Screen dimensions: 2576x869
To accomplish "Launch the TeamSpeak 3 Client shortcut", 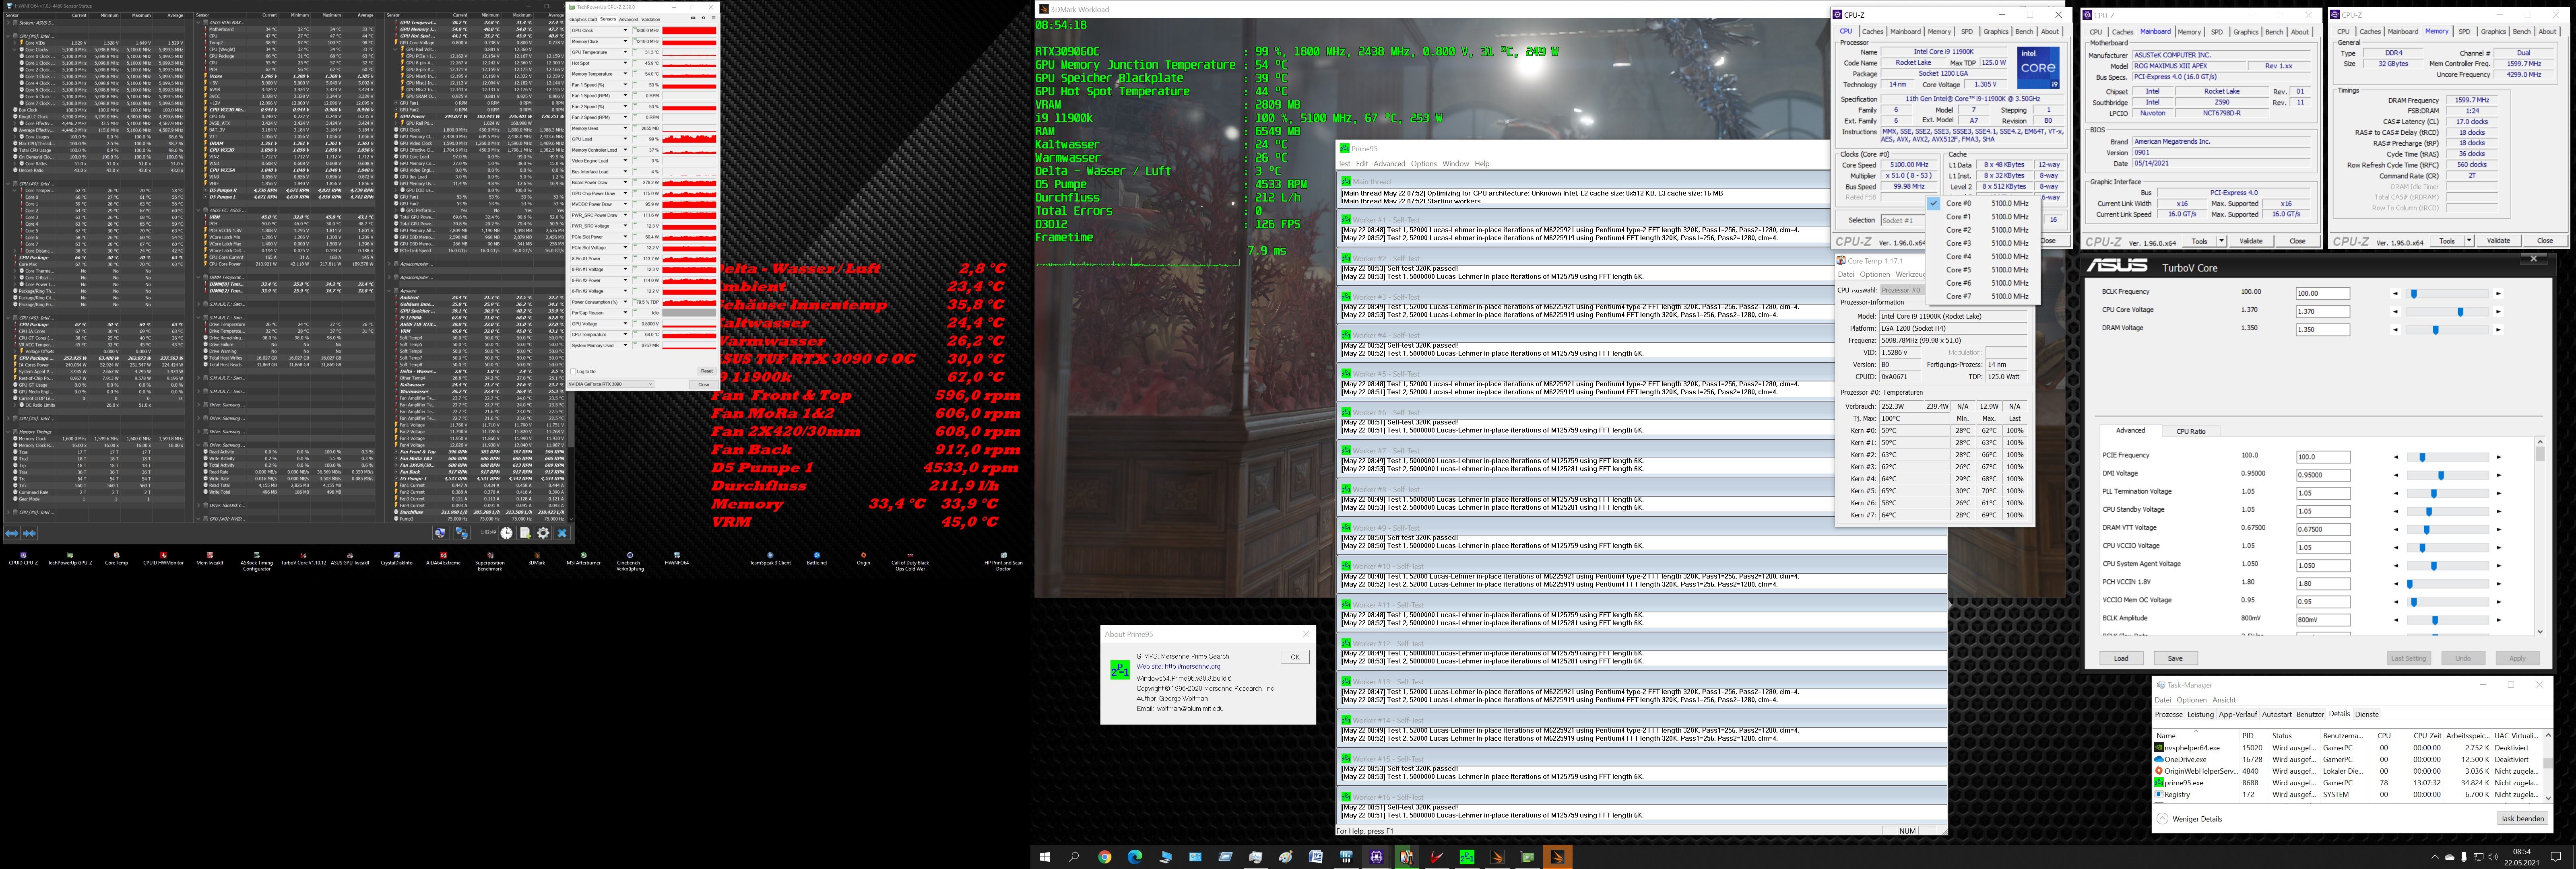I will (770, 558).
